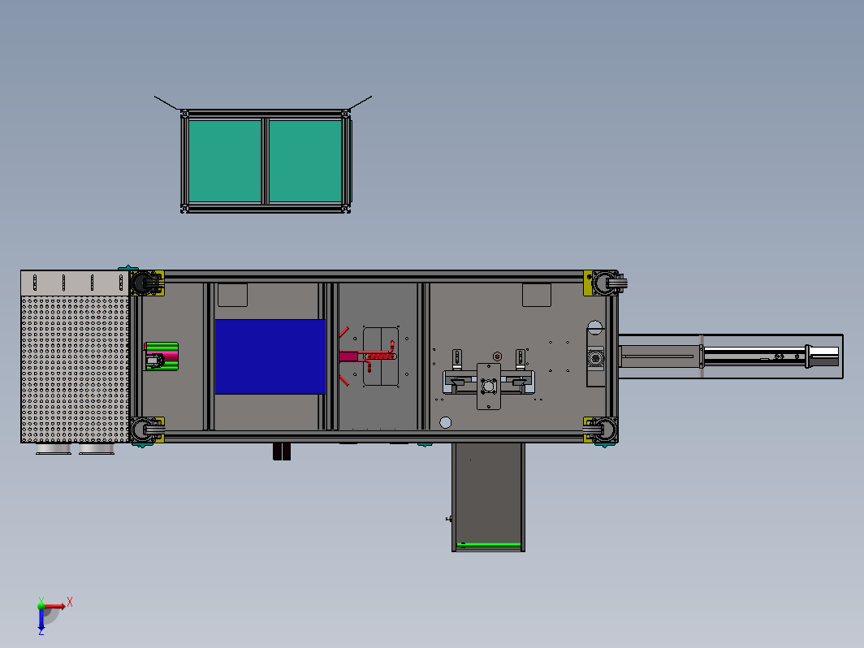864x648 pixels.
Task: Select the round hole near the bottom of the base plate
Action: 446,422
